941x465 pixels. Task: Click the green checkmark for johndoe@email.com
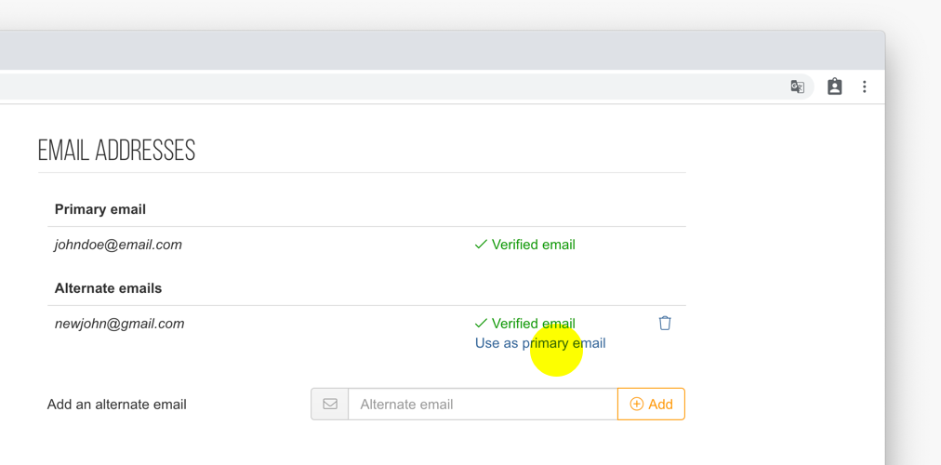[481, 245]
